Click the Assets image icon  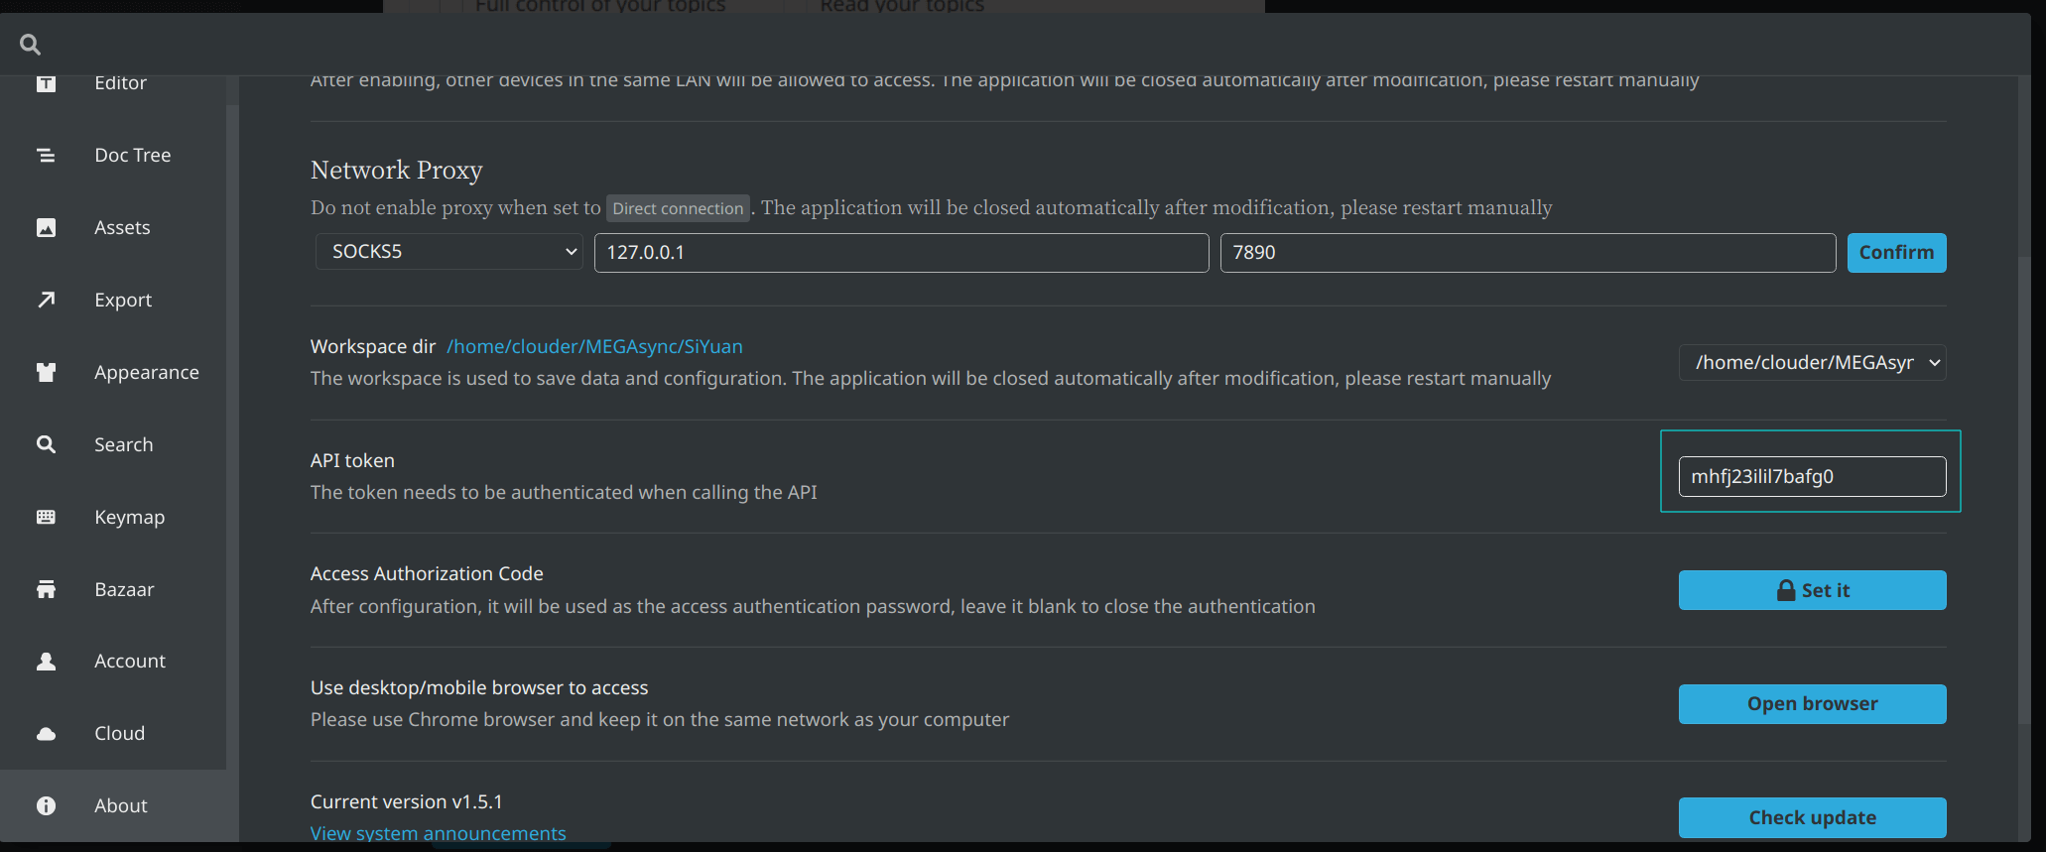tap(46, 227)
